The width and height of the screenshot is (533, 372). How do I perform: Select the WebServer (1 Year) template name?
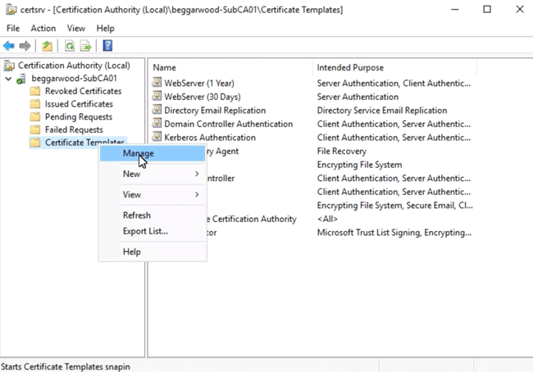(x=199, y=84)
